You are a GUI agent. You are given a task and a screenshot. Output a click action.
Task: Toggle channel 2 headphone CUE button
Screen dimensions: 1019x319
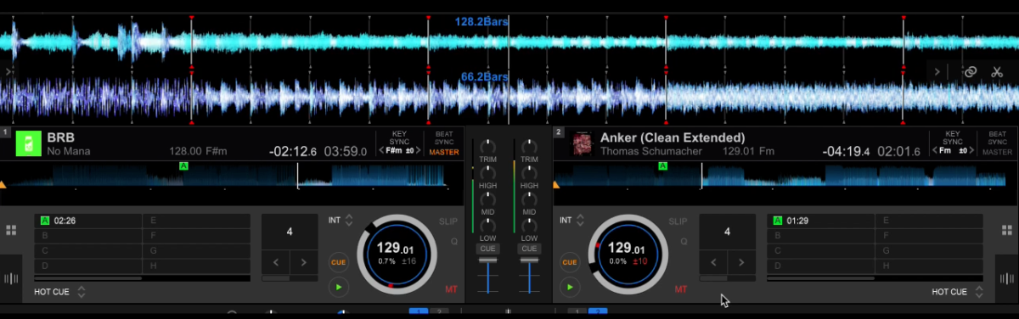pos(529,249)
